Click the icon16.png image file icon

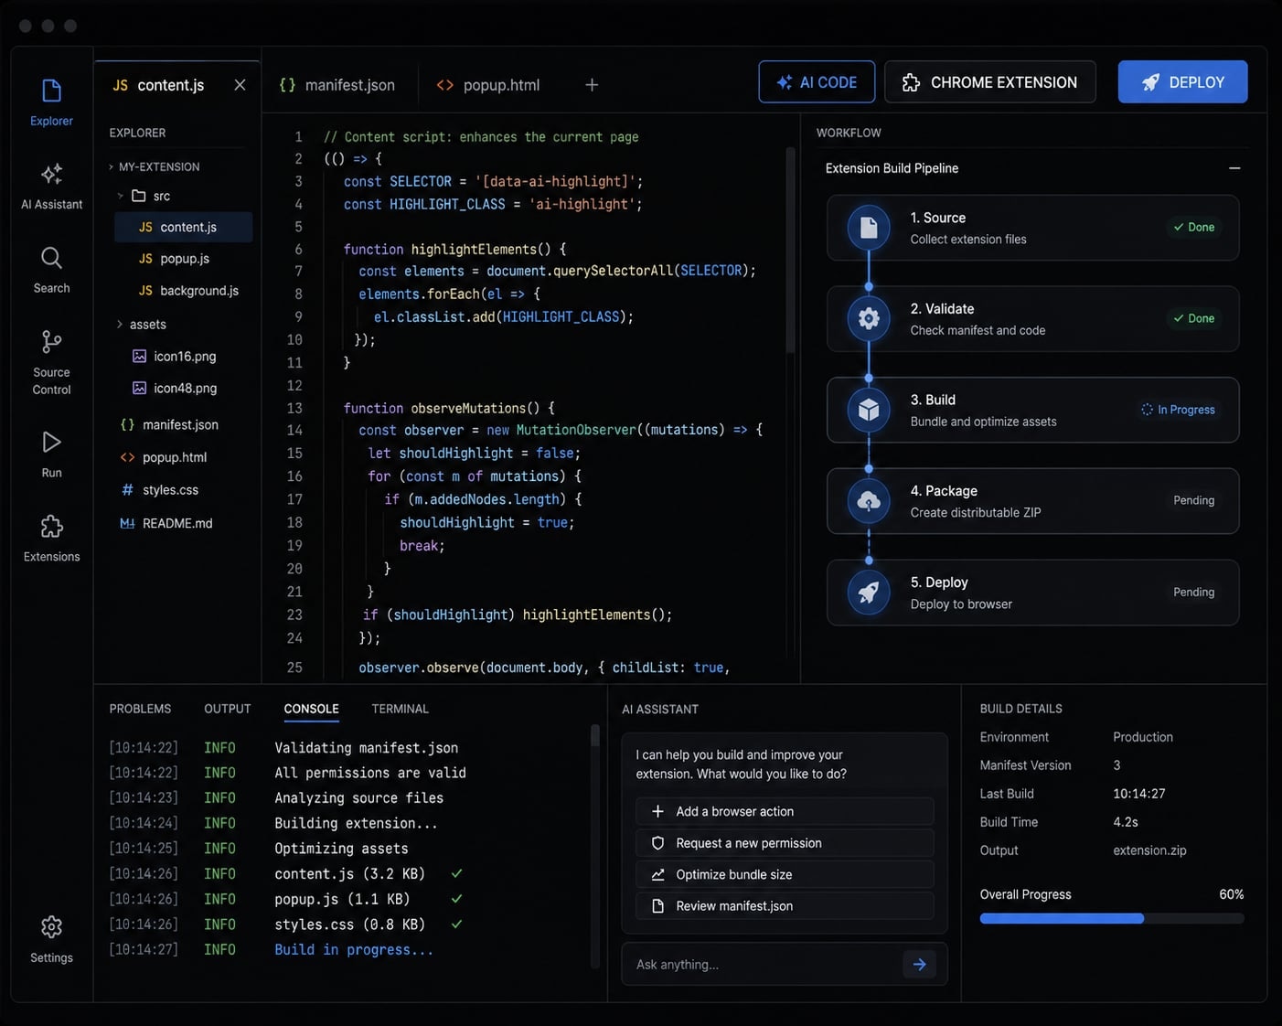pyautogui.click(x=139, y=356)
